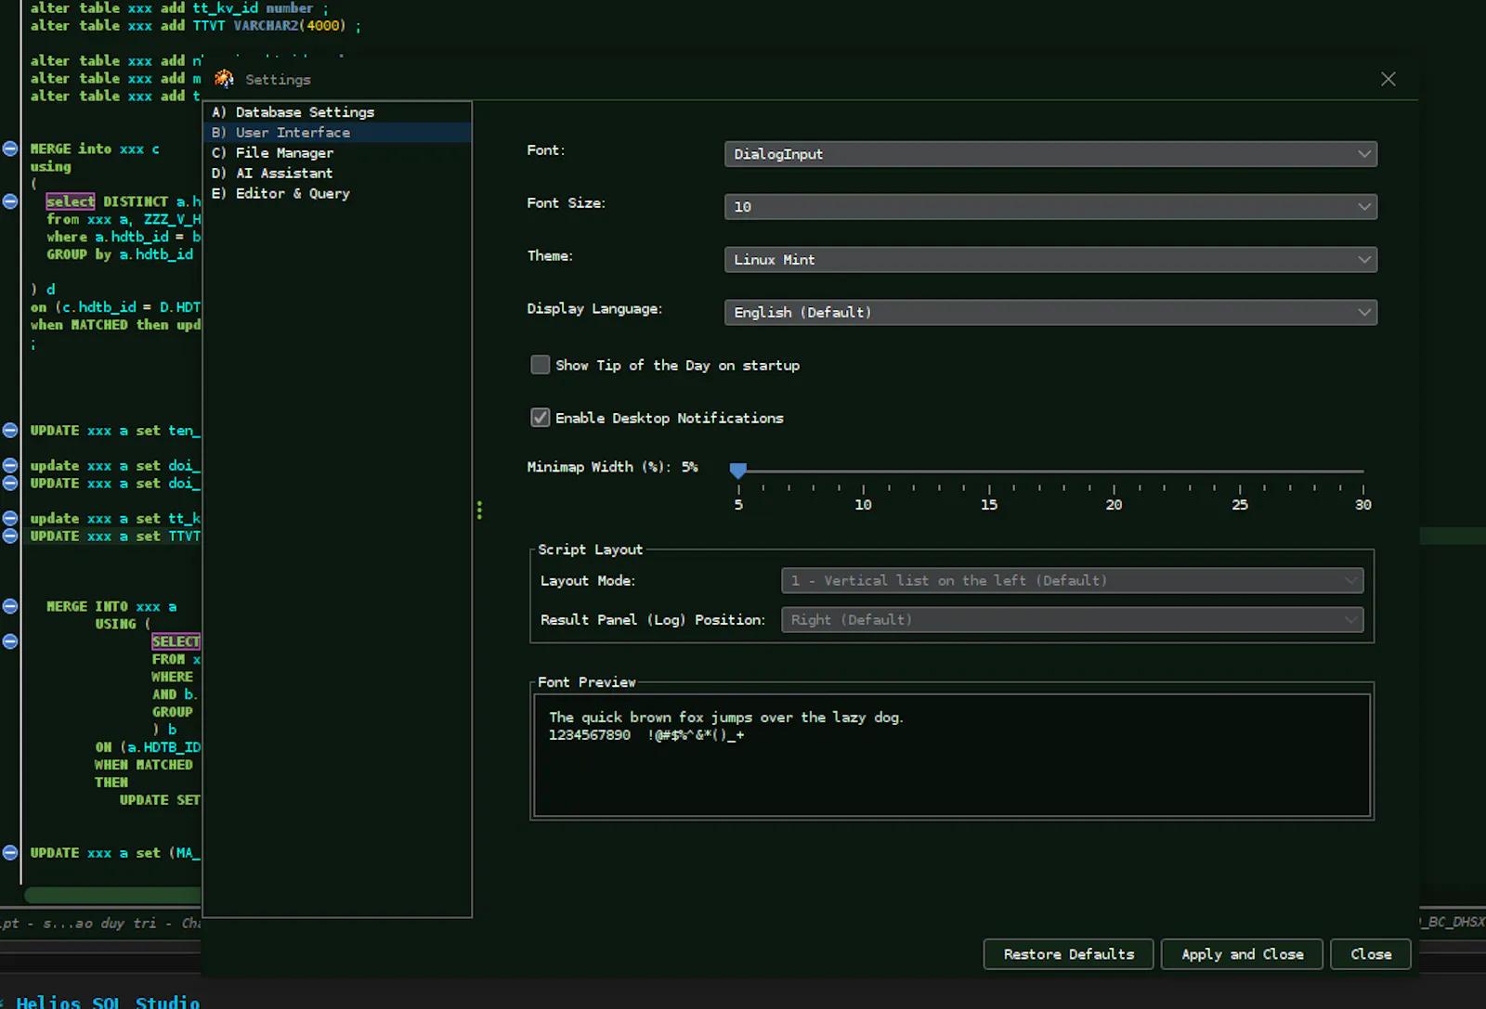Collapse the fold marker beside 'MERGE into xxx c'
The image size is (1486, 1009).
pos(10,149)
